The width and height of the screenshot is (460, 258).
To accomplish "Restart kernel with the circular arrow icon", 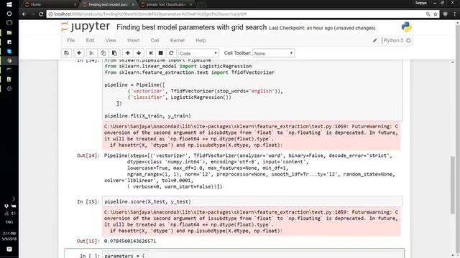I will 171,53.
